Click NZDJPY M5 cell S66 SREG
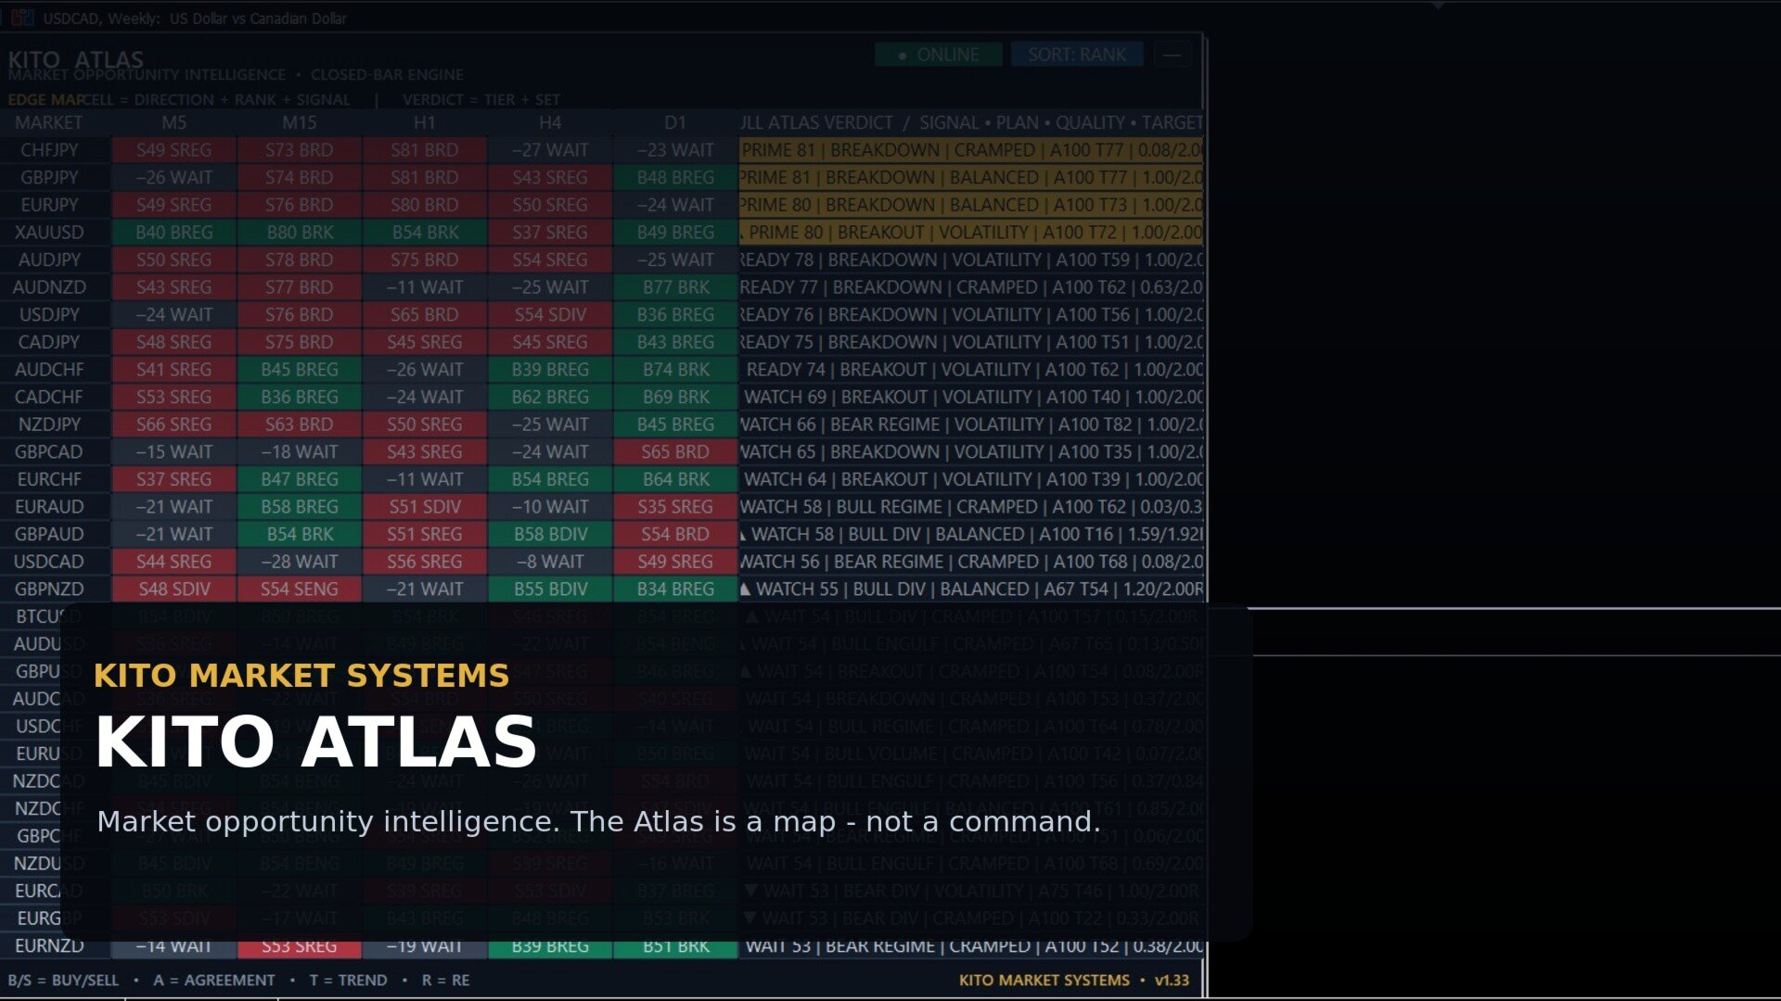 pyautogui.click(x=174, y=424)
